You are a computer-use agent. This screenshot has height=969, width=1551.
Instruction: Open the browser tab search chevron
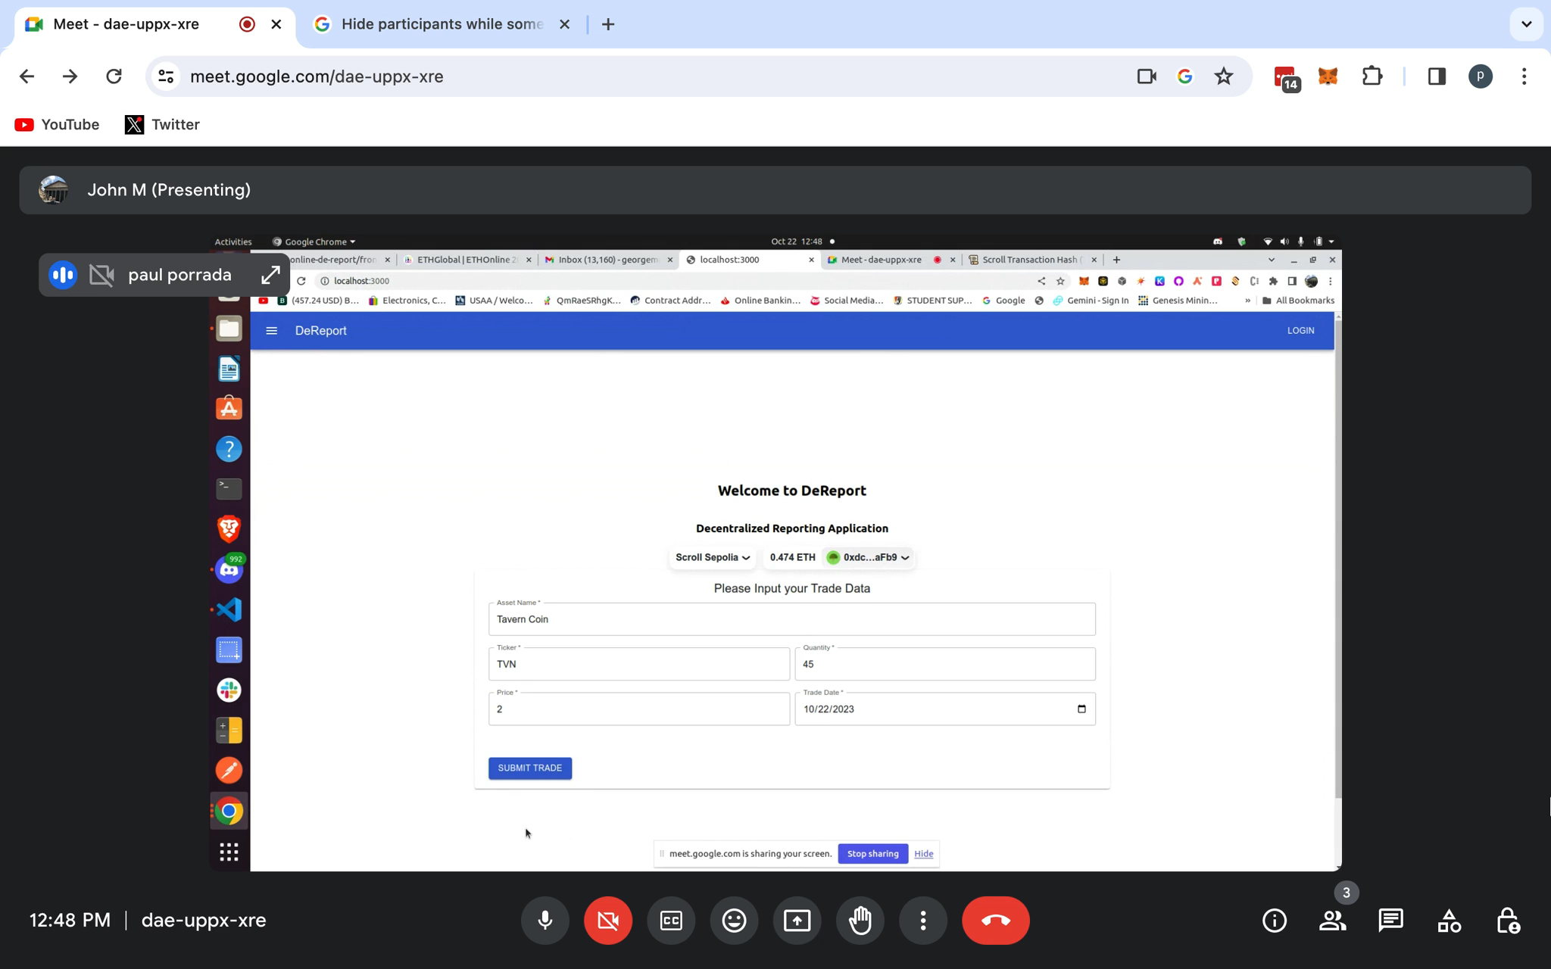pos(1527,23)
